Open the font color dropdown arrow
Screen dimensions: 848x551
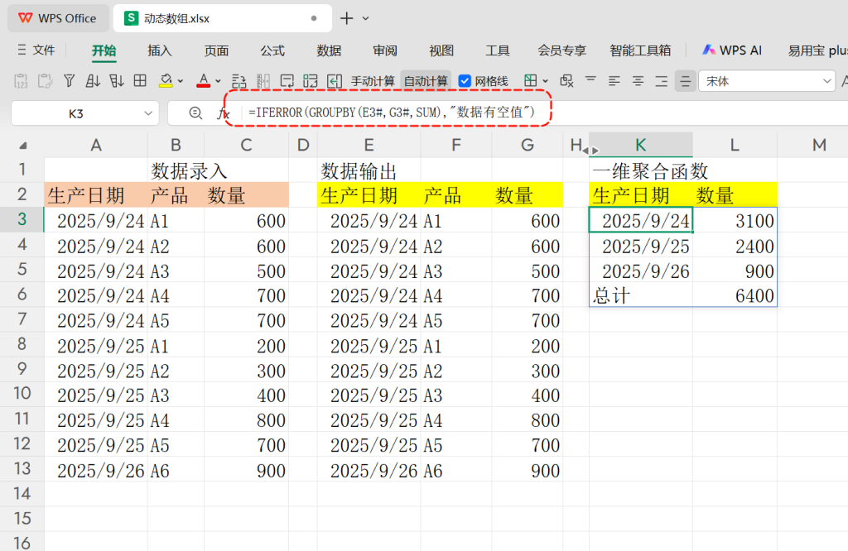(218, 82)
